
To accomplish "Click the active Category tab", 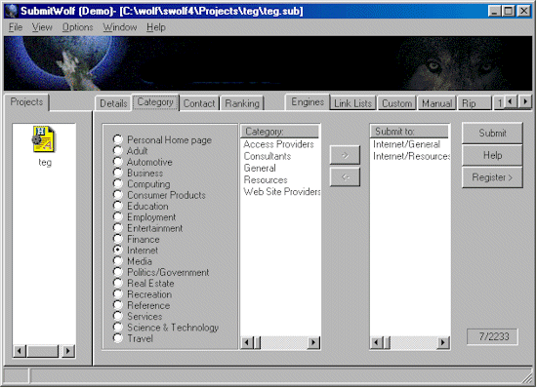I will coord(155,102).
